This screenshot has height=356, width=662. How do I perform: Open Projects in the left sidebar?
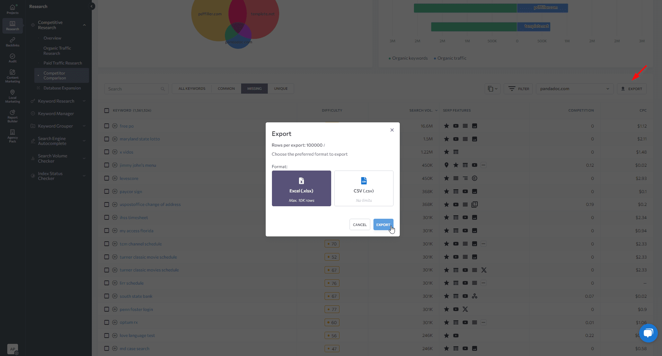[x=12, y=9]
